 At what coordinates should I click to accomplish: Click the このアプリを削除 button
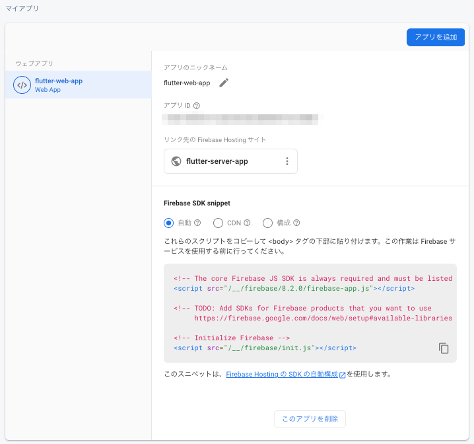click(310, 419)
